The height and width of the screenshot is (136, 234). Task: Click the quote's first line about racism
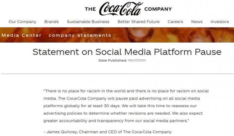pos(126,91)
